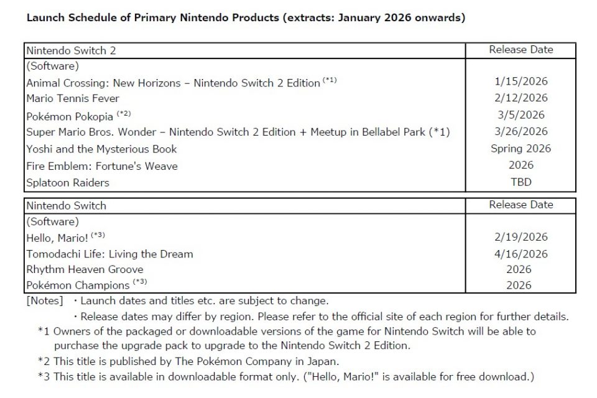Select the Mario Tennis Fever row
The height and width of the screenshot is (398, 597).
pyautogui.click(x=73, y=98)
